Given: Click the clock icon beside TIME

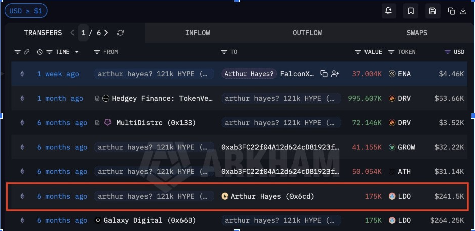Looking at the screenshot, I should coord(40,52).
